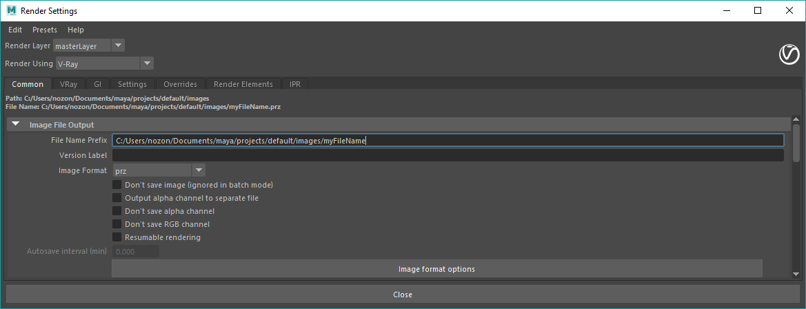Turn on Resumable rendering checkbox

click(x=117, y=237)
